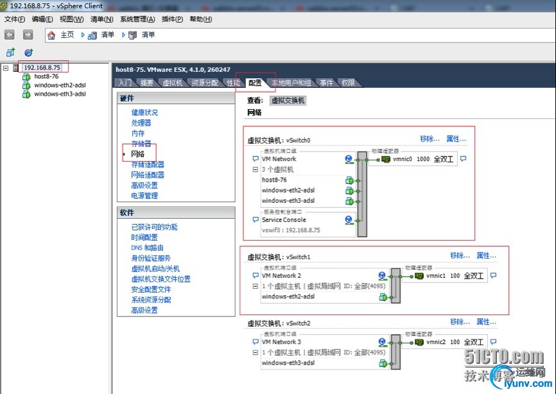Open 健康状况 hardware link
Image resolution: width=556 pixels, height=394 pixels.
pos(144,113)
